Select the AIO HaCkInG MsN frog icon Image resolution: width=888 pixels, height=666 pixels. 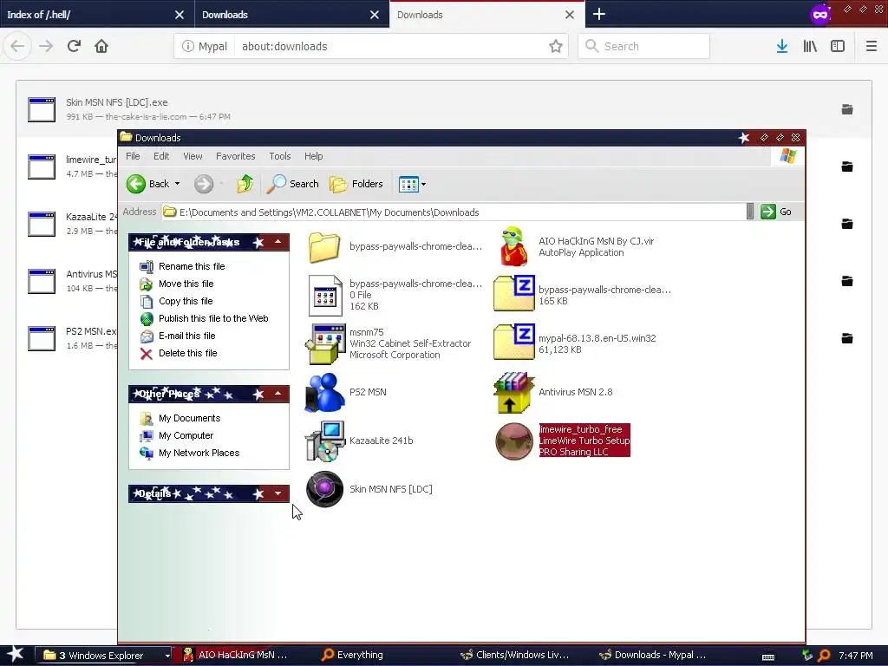point(513,247)
